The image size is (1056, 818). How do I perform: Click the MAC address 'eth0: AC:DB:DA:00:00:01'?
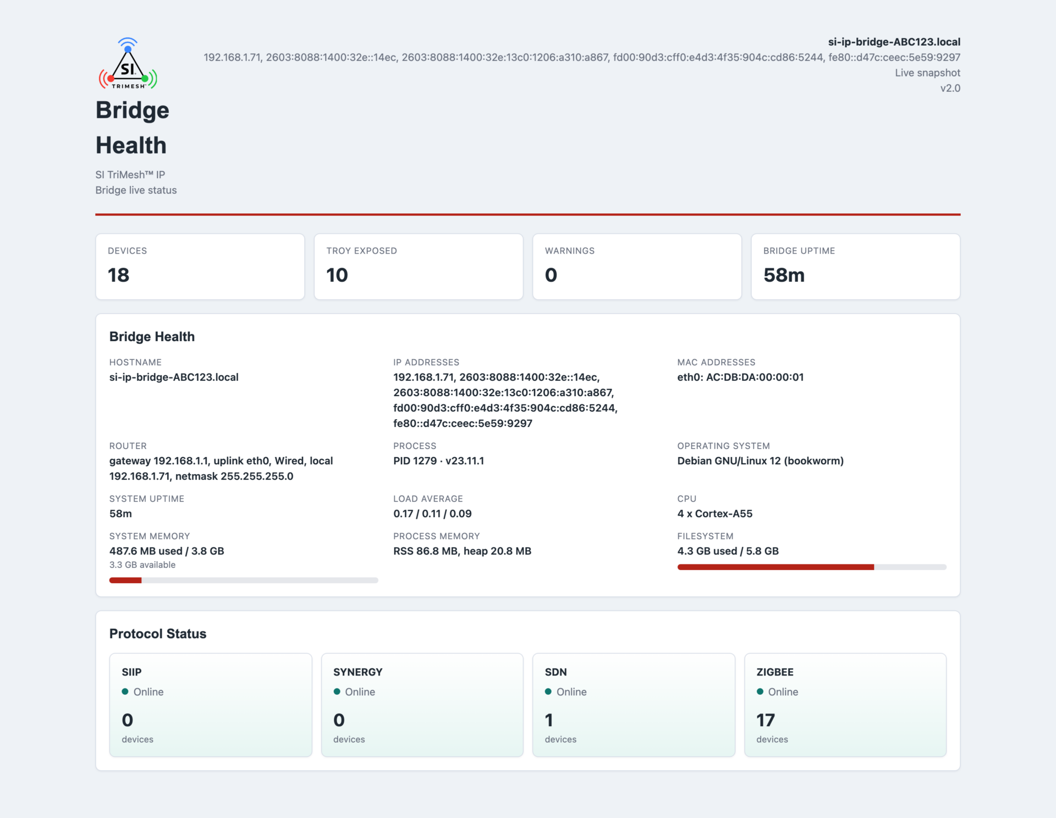point(740,377)
